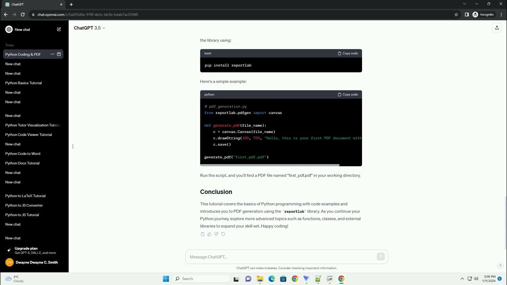Open the help question mark button

click(x=500, y=266)
